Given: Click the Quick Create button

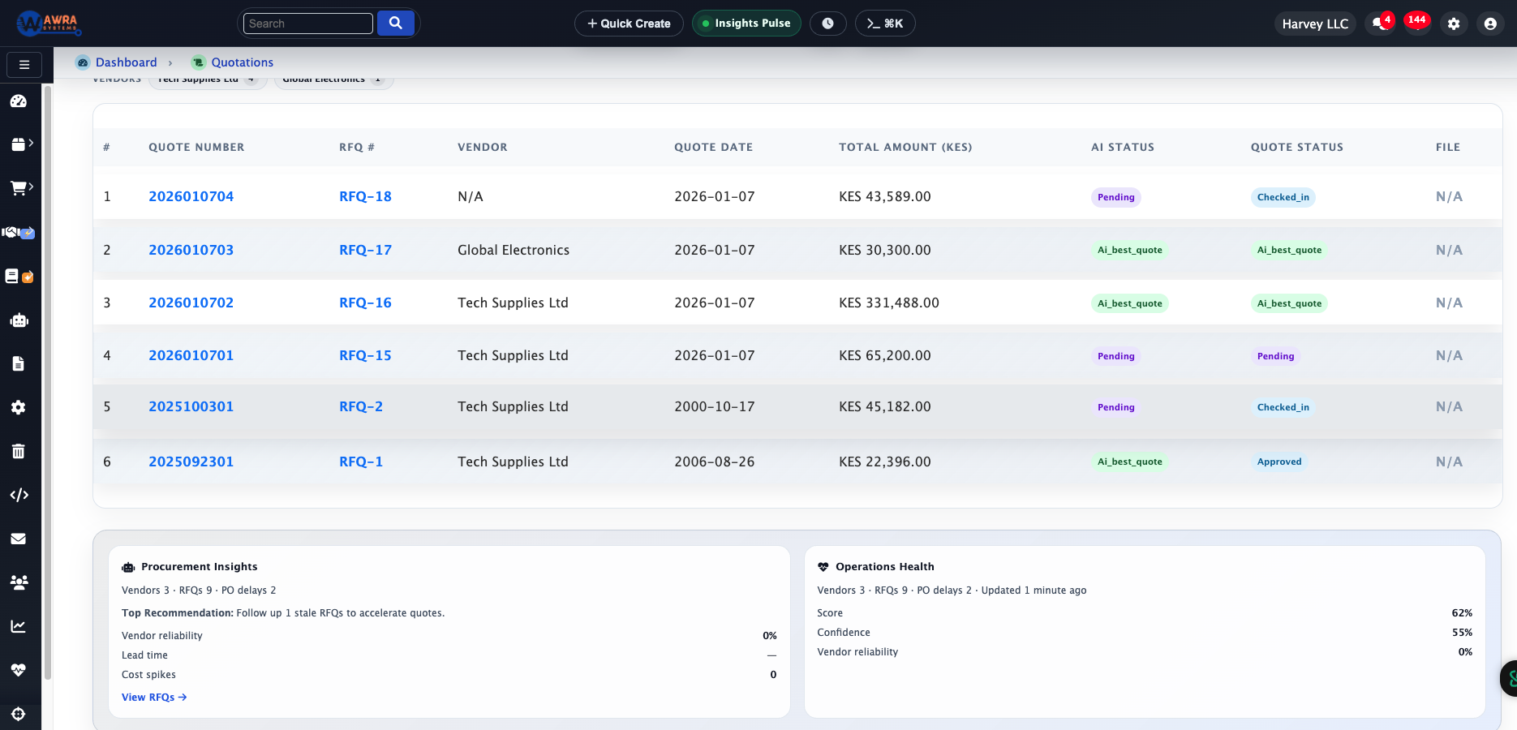Looking at the screenshot, I should 628,23.
